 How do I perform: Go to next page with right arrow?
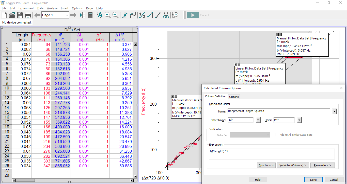tap(73, 15)
